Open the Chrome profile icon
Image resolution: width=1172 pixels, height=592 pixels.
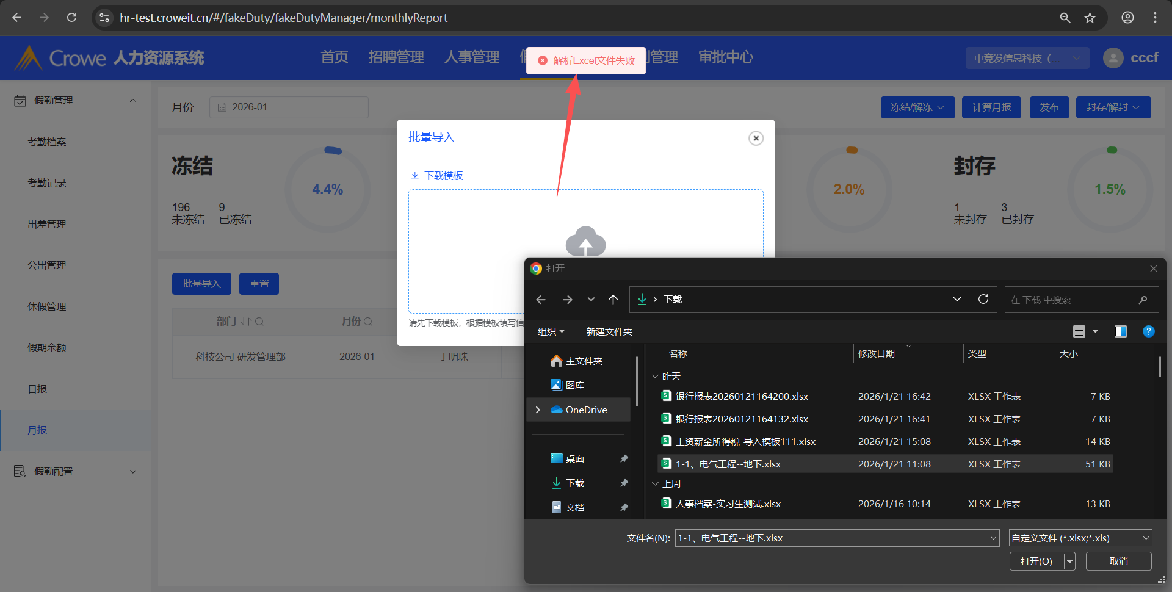(x=1128, y=18)
